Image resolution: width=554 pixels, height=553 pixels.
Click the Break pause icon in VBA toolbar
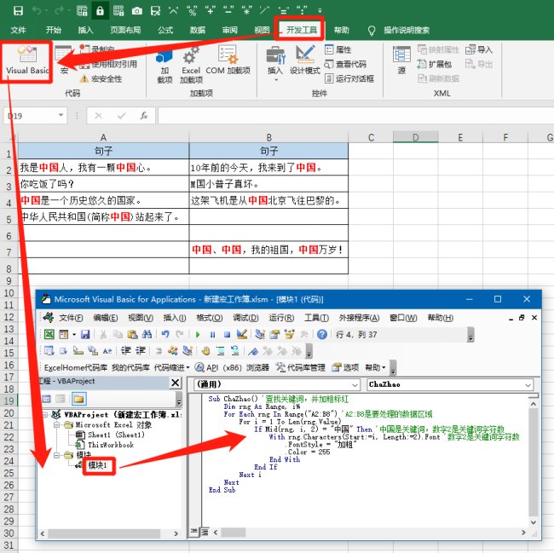point(212,334)
